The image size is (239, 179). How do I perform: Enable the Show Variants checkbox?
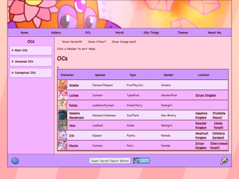pos(59,42)
